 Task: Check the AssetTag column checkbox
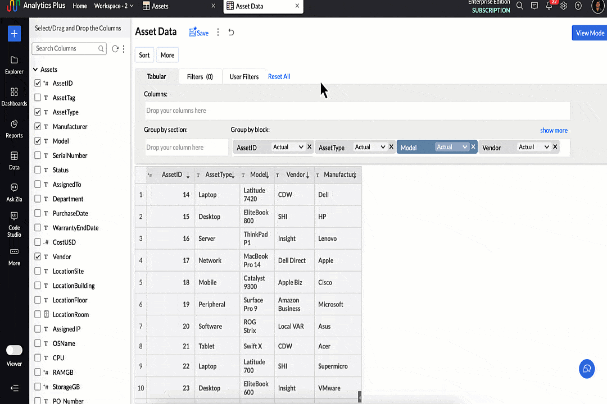pos(38,98)
